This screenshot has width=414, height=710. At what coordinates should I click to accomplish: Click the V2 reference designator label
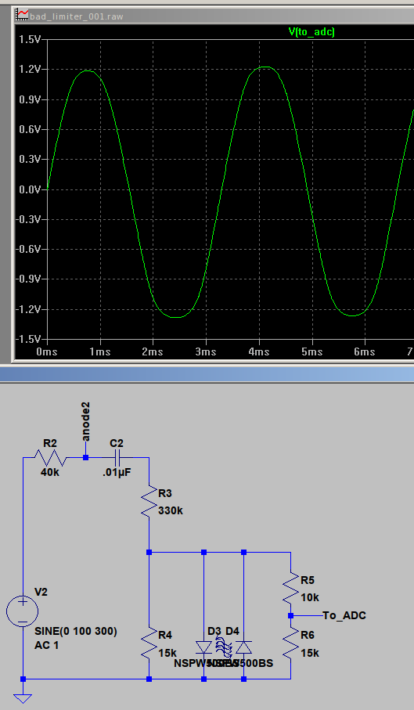pos(41,592)
